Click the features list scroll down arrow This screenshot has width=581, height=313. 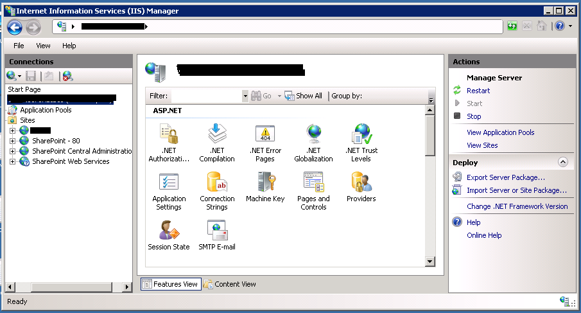(x=430, y=262)
